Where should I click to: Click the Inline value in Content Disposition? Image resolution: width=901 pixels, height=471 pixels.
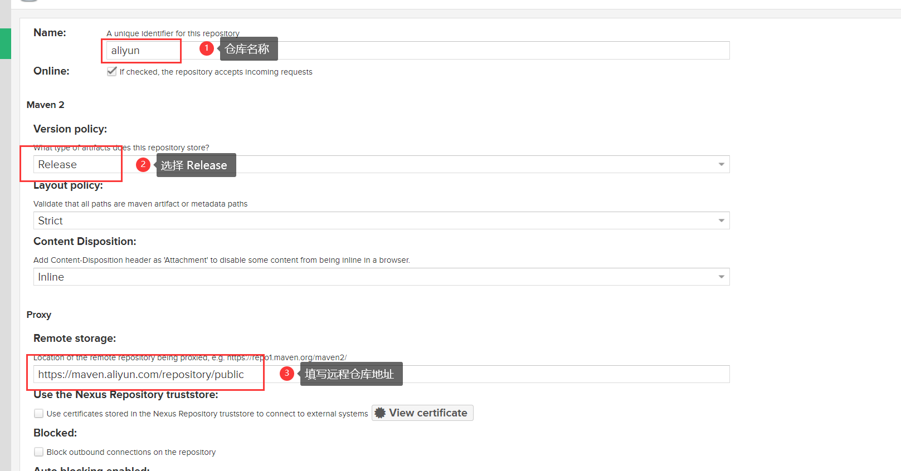(x=51, y=277)
